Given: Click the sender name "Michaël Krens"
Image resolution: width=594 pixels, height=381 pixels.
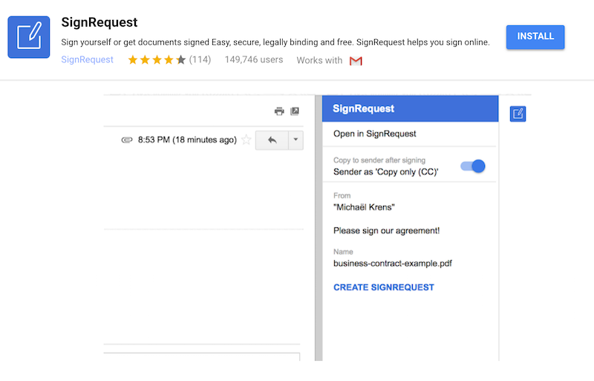Looking at the screenshot, I should 364,207.
